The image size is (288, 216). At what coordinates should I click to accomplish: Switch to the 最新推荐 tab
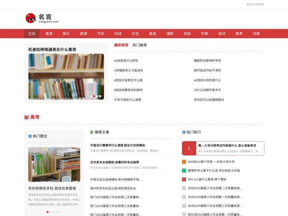coord(121,45)
